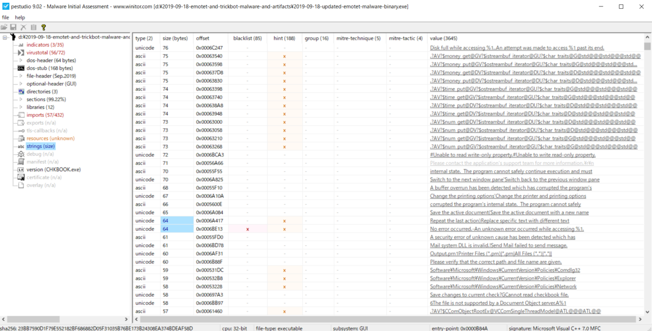Open the file menu
Image resolution: width=652 pixels, height=331 pixels.
click(5, 17)
